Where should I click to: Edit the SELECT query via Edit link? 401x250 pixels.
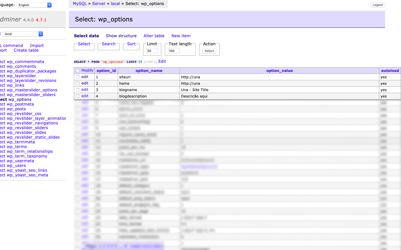coord(162,61)
